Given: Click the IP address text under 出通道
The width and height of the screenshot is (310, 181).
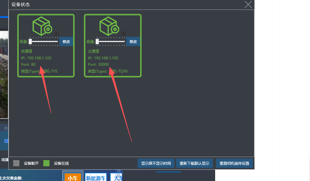Looking at the screenshot, I should pos(103,58).
